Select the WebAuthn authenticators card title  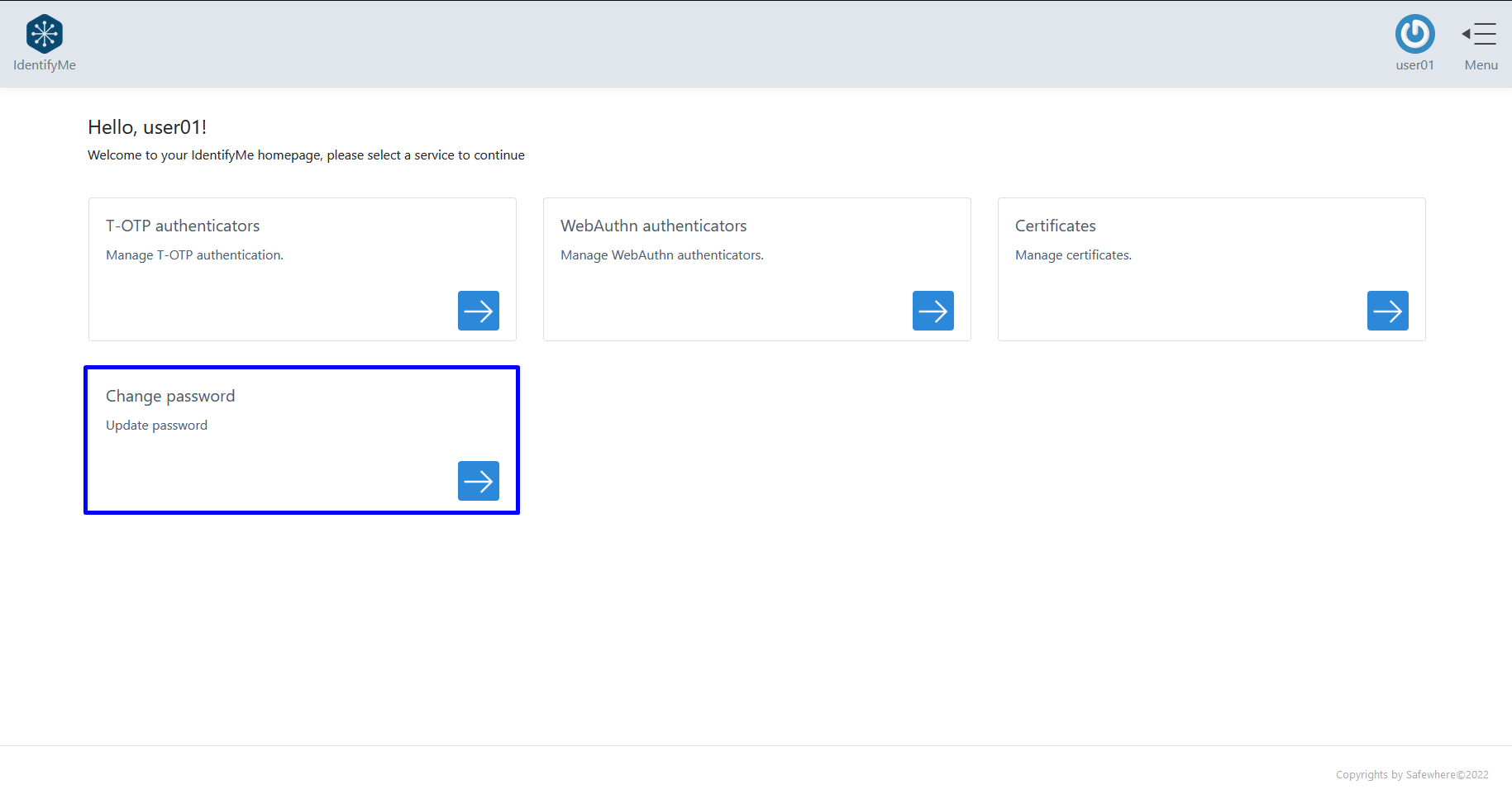pos(653,226)
